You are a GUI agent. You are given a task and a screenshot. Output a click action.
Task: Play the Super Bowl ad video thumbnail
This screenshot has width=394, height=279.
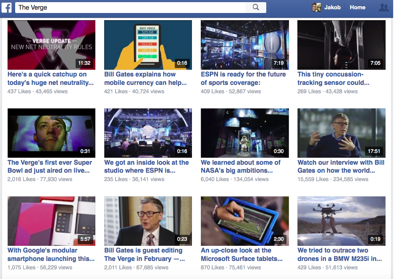(52, 133)
